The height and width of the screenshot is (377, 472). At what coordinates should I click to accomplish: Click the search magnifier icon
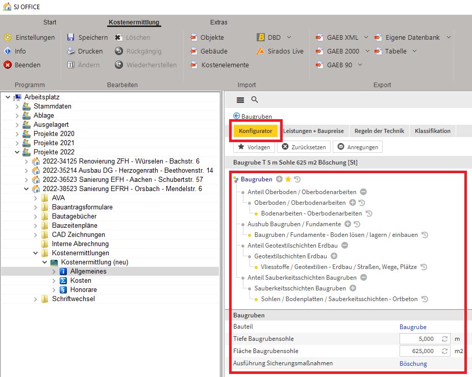pyautogui.click(x=255, y=100)
